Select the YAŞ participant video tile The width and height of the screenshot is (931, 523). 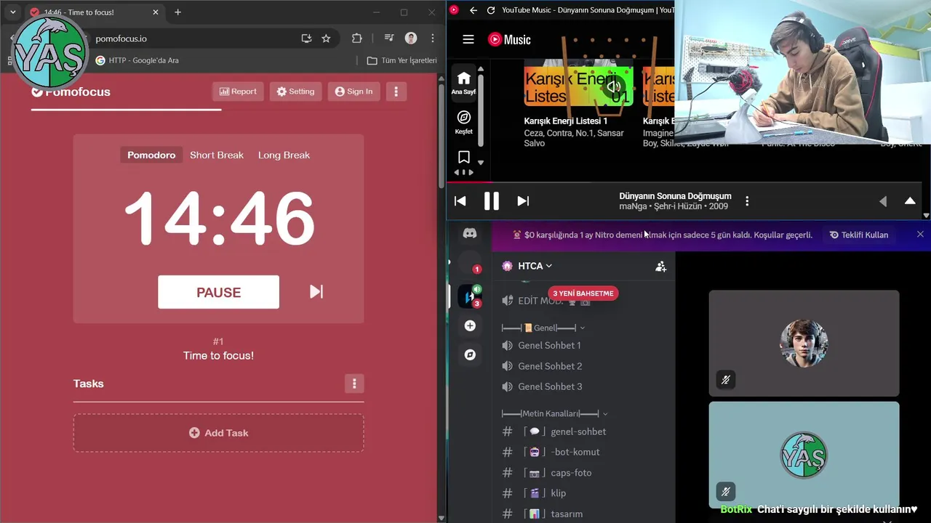(804, 455)
